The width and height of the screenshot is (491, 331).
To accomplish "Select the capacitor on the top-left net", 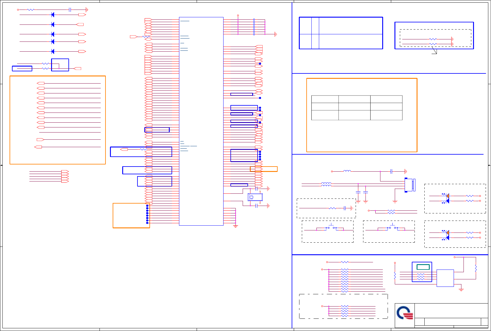I will point(70,10).
